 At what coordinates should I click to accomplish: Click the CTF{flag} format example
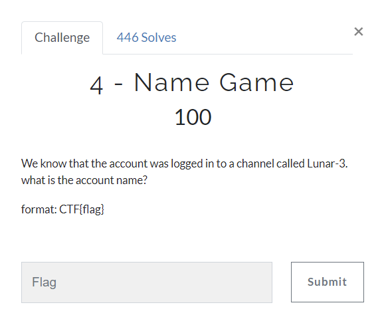coord(82,209)
